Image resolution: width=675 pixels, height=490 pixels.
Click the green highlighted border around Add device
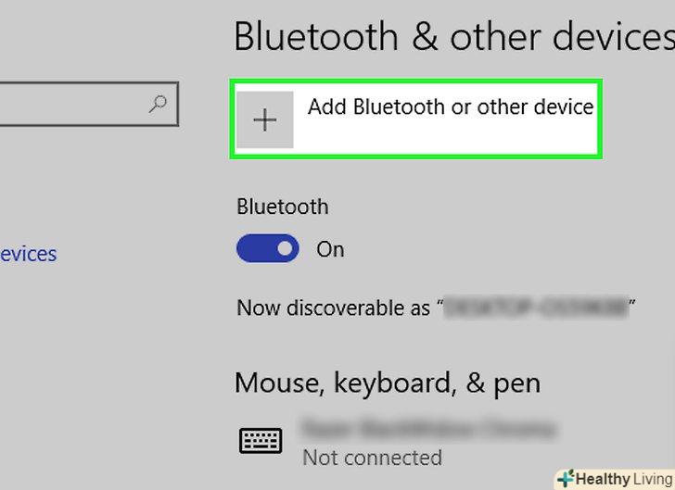(x=416, y=82)
